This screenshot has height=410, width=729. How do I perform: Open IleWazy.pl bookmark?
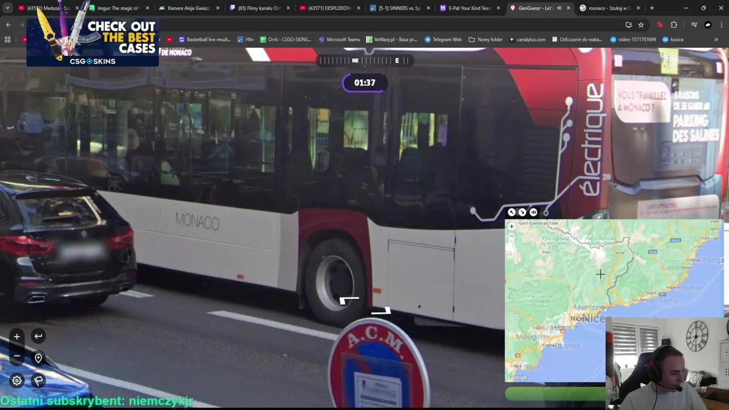392,39
